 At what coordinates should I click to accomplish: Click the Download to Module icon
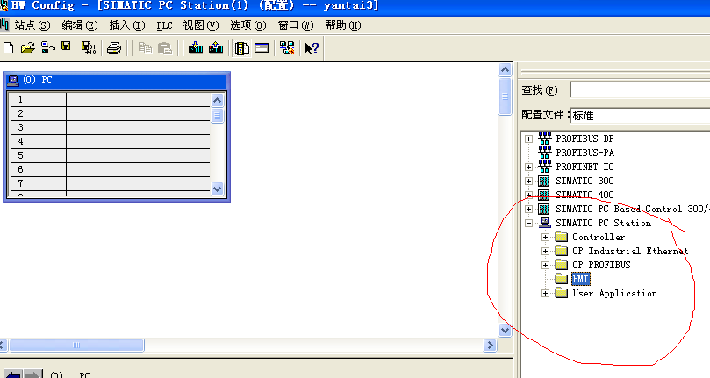[x=195, y=48]
